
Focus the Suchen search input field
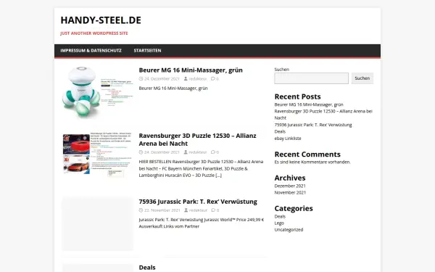click(x=311, y=78)
